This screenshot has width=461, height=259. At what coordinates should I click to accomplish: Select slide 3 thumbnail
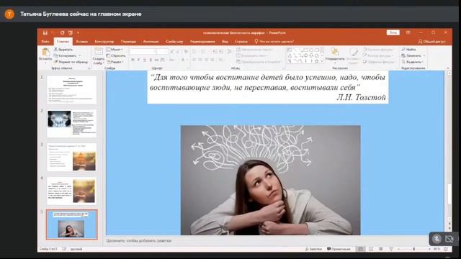pyautogui.click(x=72, y=157)
